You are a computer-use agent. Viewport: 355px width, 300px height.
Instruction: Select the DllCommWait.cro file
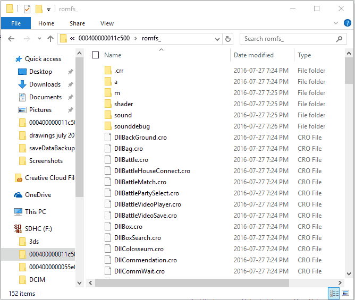point(139,271)
